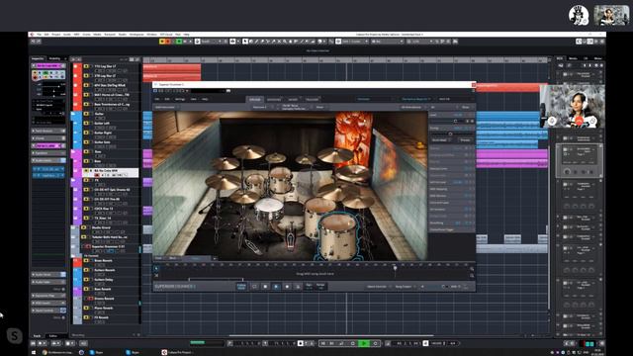Viewport: 633px width, 356px height.
Task: Open the File menu in Cubase
Action: tap(40, 35)
